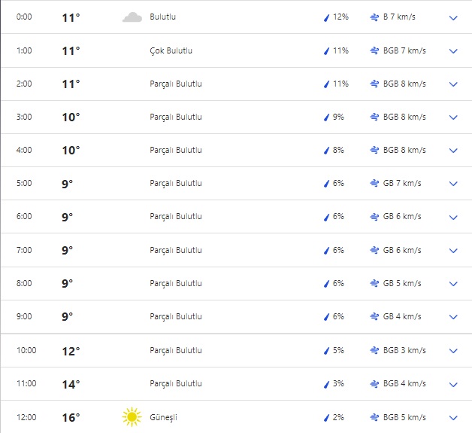Select the Çok Bulutlu label at 1:00
472x433 pixels.
pyautogui.click(x=171, y=50)
